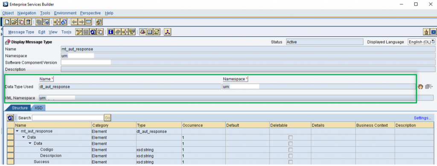Click the Category column header
Image resolution: width=437 pixels, height=166 pixels.
[x=114, y=125]
